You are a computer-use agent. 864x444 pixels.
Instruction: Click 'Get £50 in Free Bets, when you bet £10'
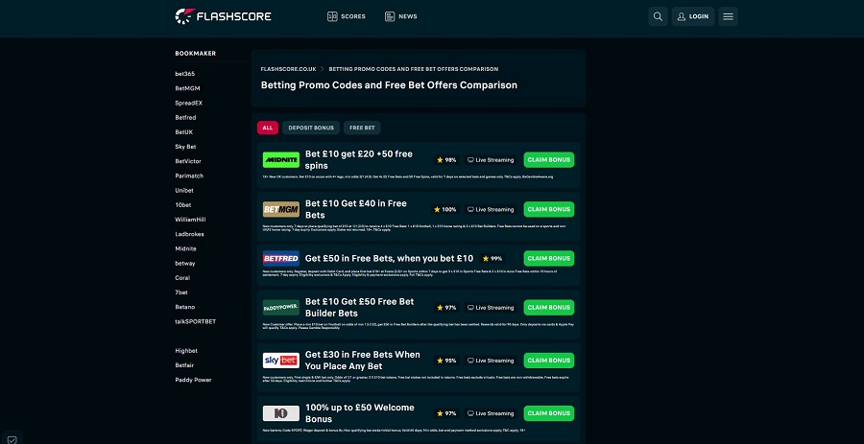tap(389, 259)
